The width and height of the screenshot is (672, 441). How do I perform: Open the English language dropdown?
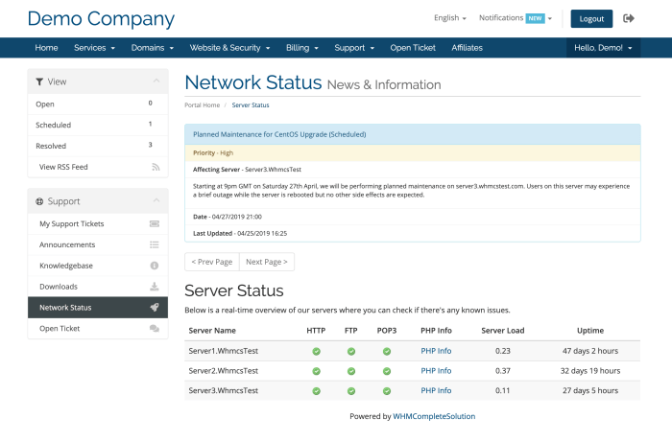(x=450, y=18)
